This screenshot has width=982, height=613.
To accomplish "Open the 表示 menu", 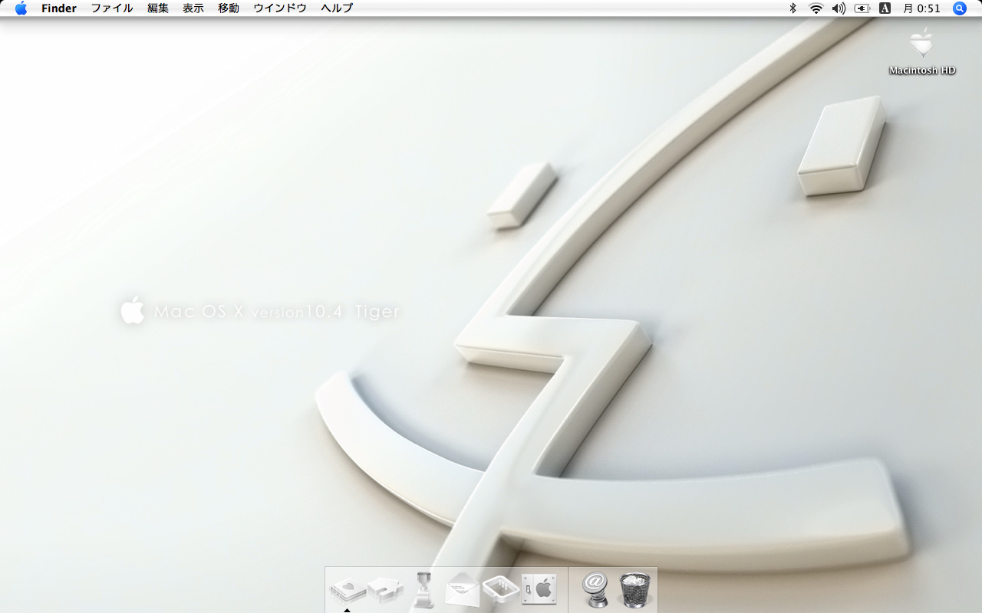I will pos(193,8).
